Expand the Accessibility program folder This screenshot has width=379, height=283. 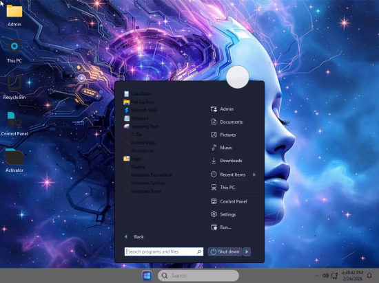click(x=139, y=143)
